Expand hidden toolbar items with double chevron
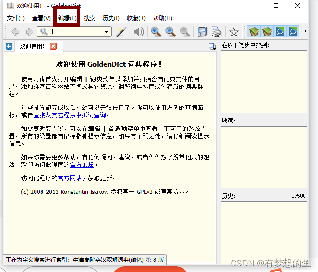The height and width of the screenshot is (272, 318). (x=304, y=31)
